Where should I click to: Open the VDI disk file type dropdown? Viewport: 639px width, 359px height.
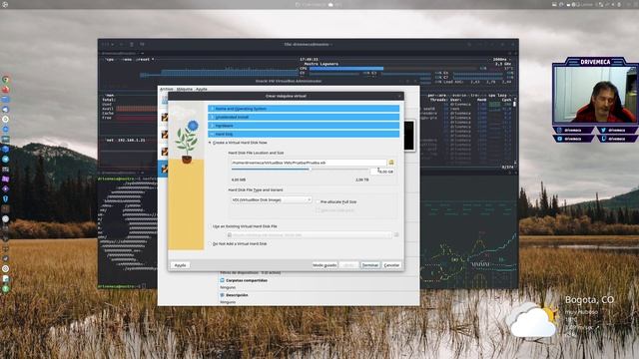tap(271, 199)
